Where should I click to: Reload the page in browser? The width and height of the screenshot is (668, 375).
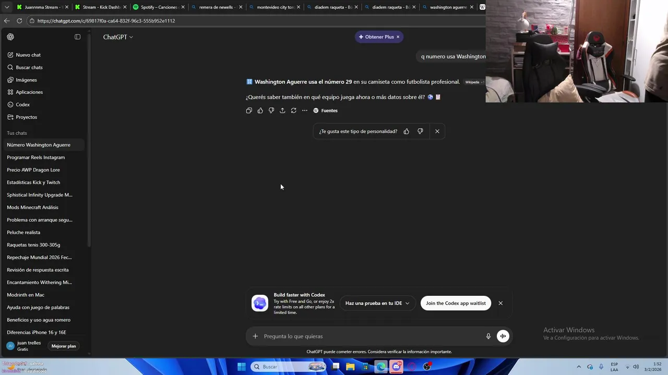coord(19,21)
